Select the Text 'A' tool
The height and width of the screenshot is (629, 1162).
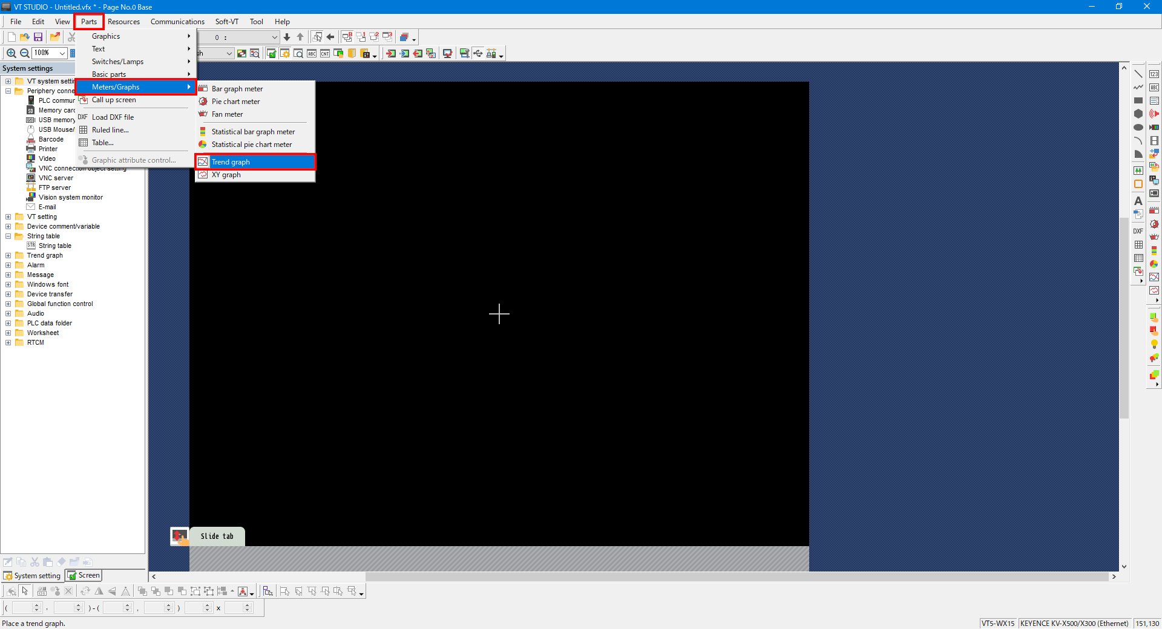coord(1138,201)
